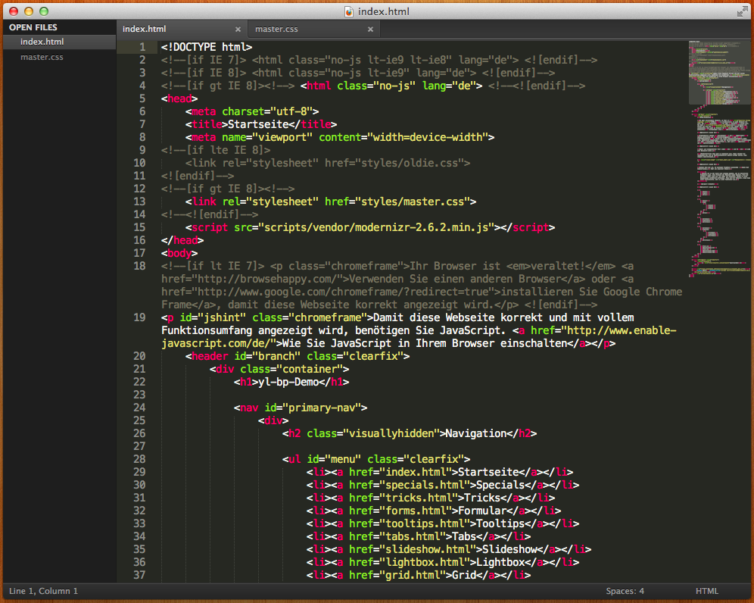The height and width of the screenshot is (603, 754).
Task: Open master.css from the Open Files sidebar
Action: [42, 57]
